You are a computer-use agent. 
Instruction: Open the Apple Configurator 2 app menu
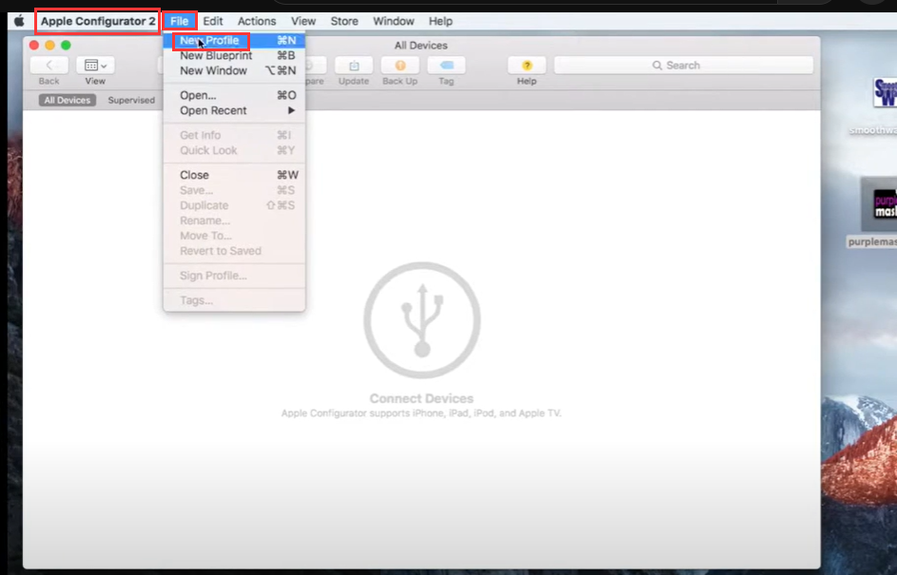(98, 21)
